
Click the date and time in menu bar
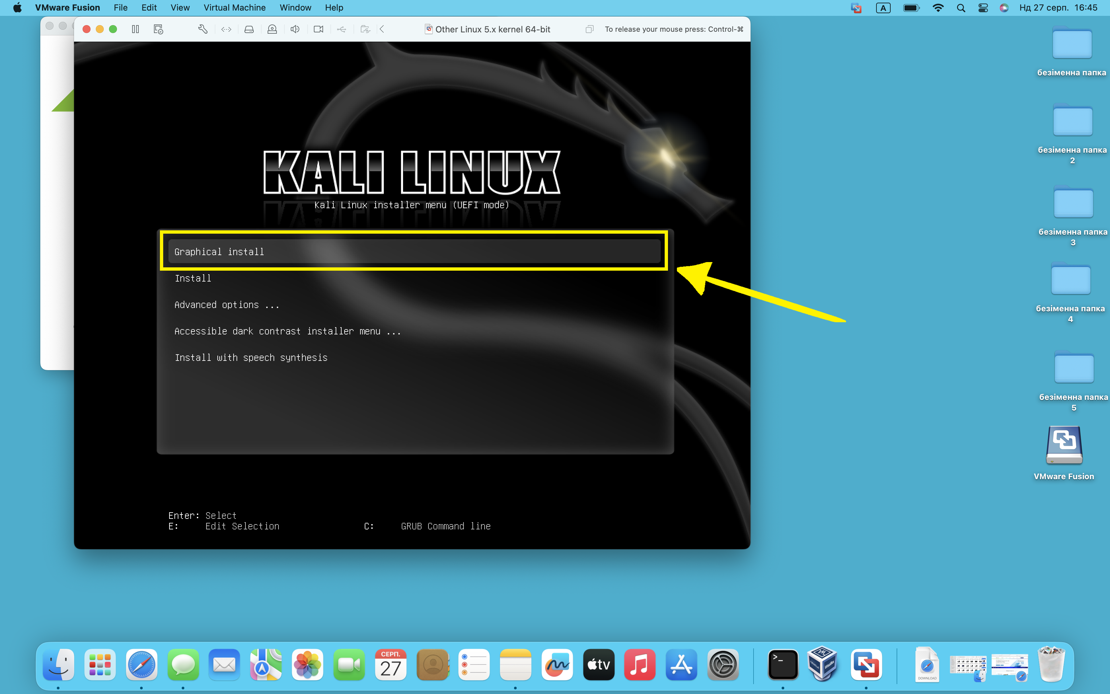point(1058,8)
